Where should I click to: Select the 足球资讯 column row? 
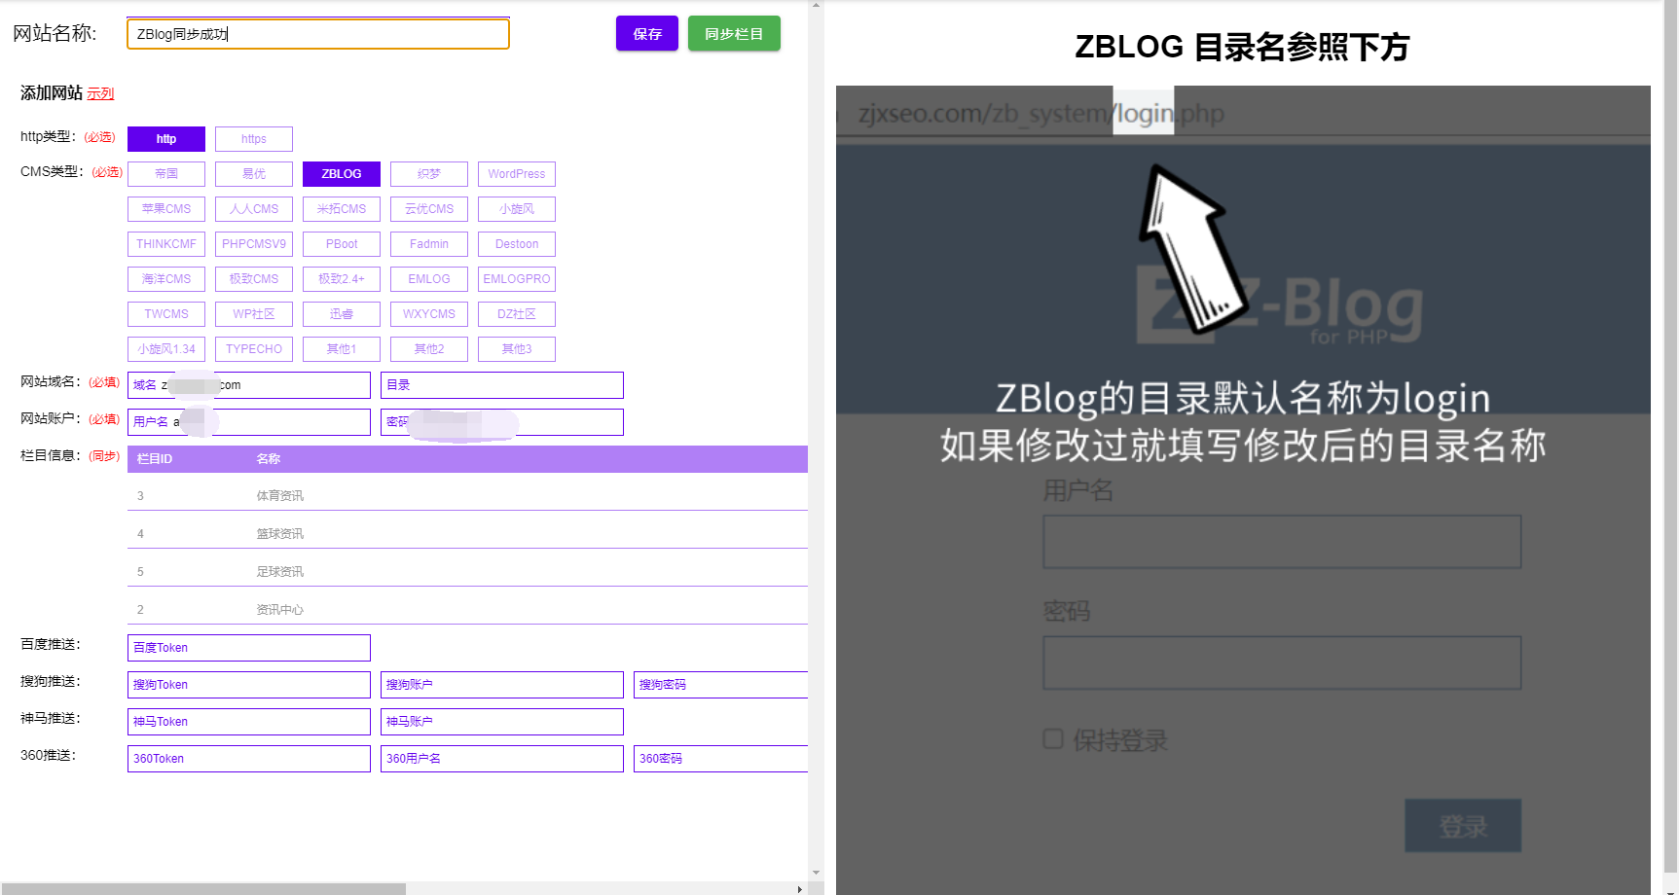pos(467,572)
